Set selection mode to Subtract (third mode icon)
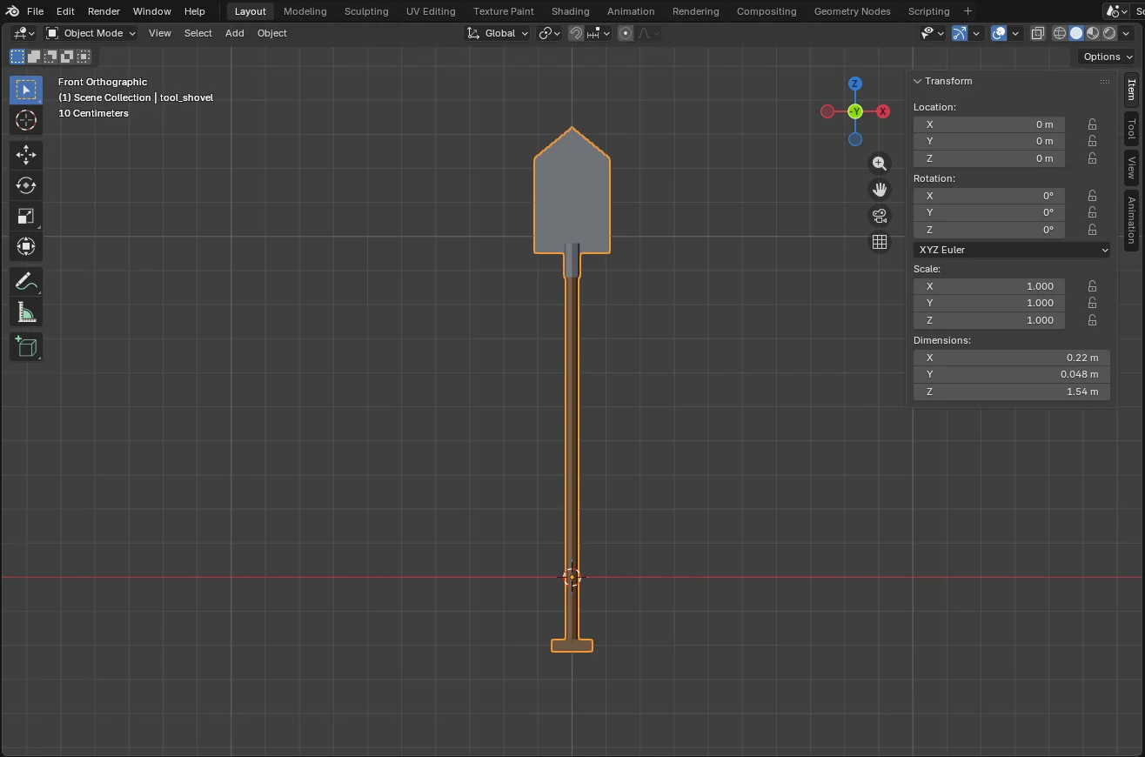1145x757 pixels. coord(50,57)
